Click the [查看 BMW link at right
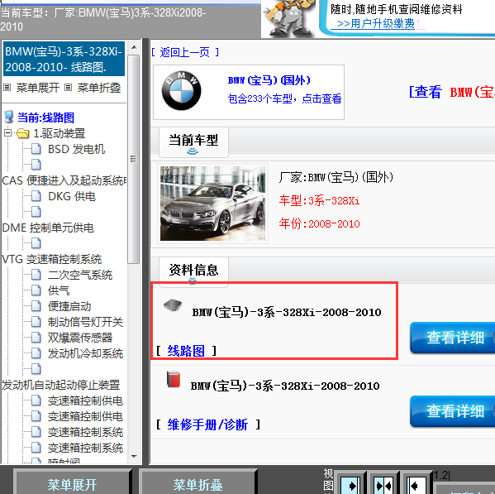495x494 pixels. (452, 93)
